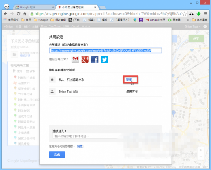
Task: Share link via Twitter icon
Action: coord(105,59)
